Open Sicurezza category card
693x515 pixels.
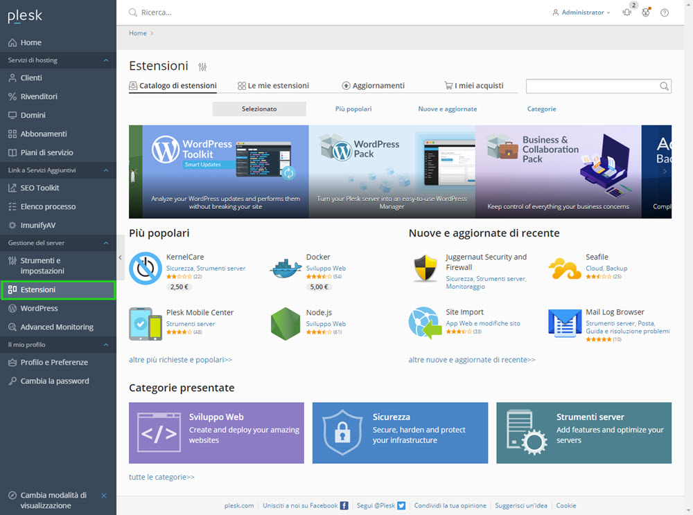pyautogui.click(x=400, y=433)
